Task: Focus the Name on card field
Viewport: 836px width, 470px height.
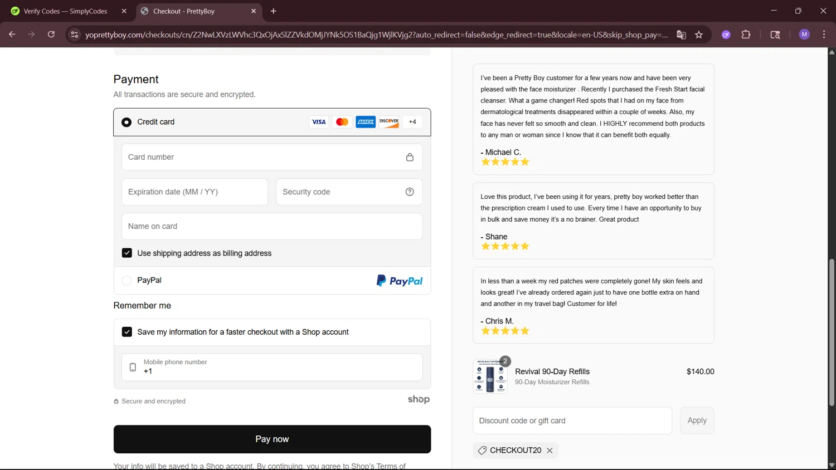Action: tap(272, 227)
